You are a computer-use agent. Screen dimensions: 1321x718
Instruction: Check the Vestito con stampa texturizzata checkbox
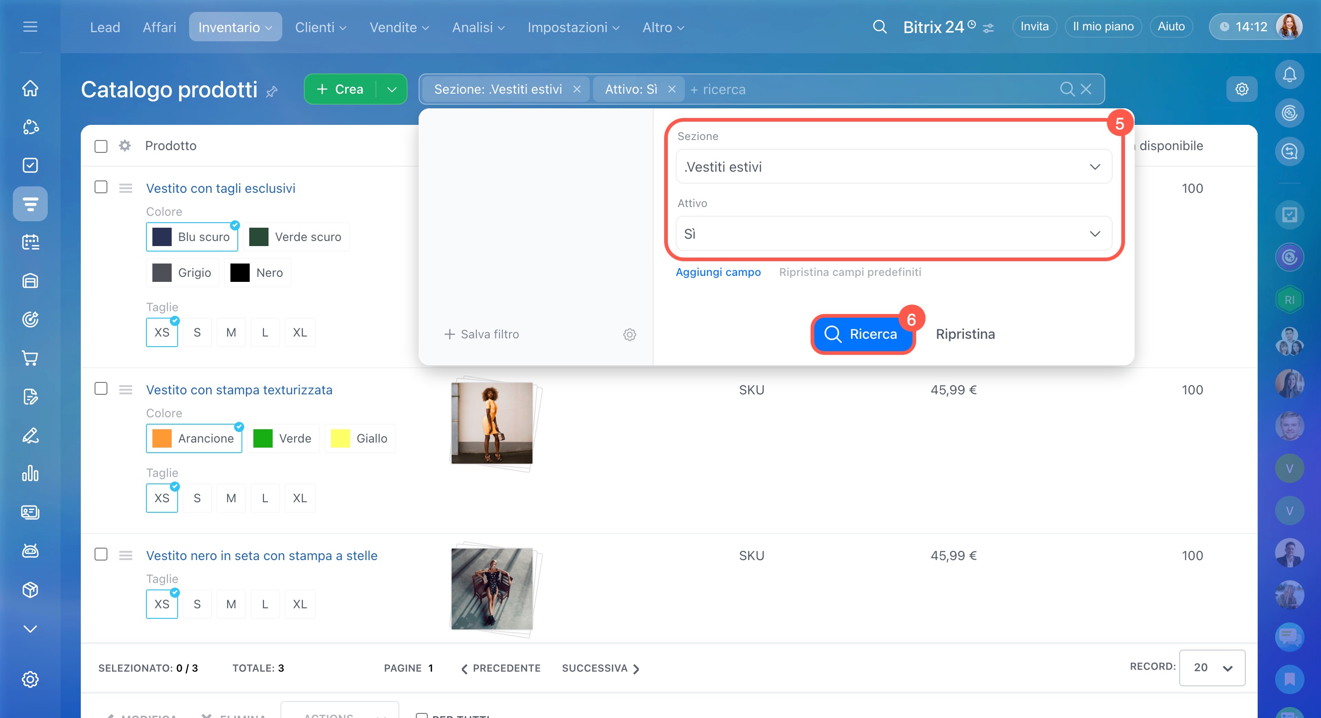(x=101, y=389)
